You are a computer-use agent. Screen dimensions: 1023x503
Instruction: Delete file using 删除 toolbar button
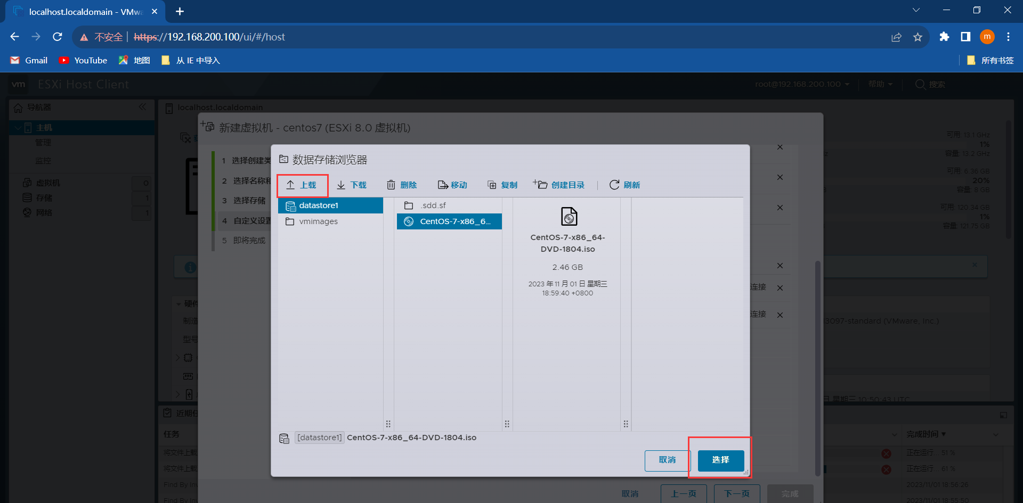point(402,185)
